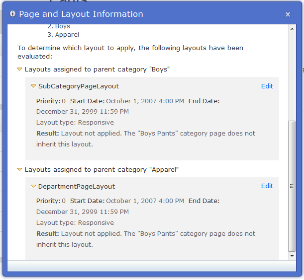This screenshot has width=304, height=280.
Task: Click the "Layouts assigned to parent category Boys" label
Action: [x=97, y=70]
